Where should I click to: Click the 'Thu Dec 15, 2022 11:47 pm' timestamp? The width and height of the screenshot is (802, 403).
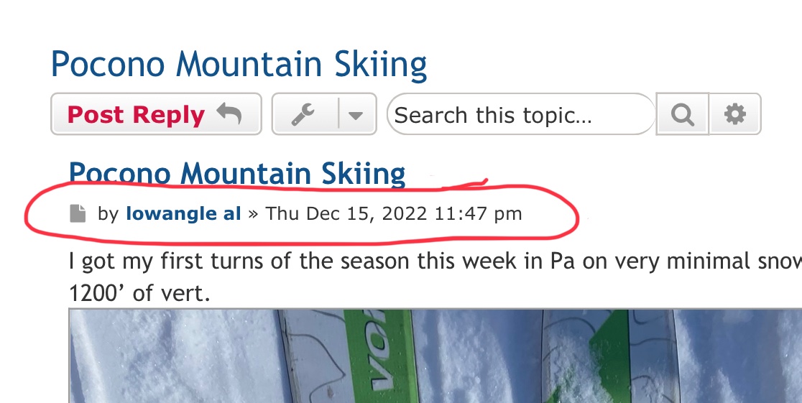coord(394,213)
